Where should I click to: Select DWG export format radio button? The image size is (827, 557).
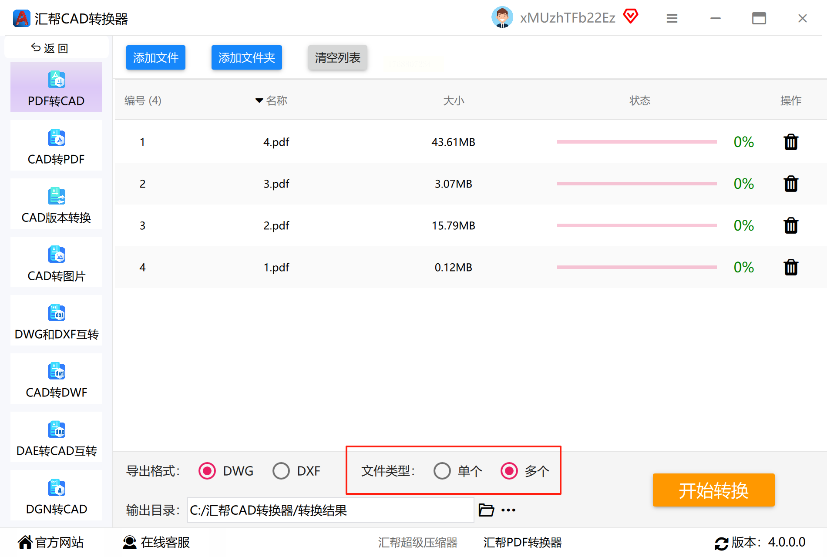click(207, 471)
